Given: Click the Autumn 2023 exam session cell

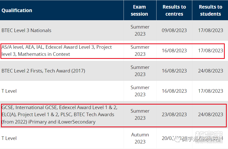Looking at the screenshot, I should [x=140, y=138].
